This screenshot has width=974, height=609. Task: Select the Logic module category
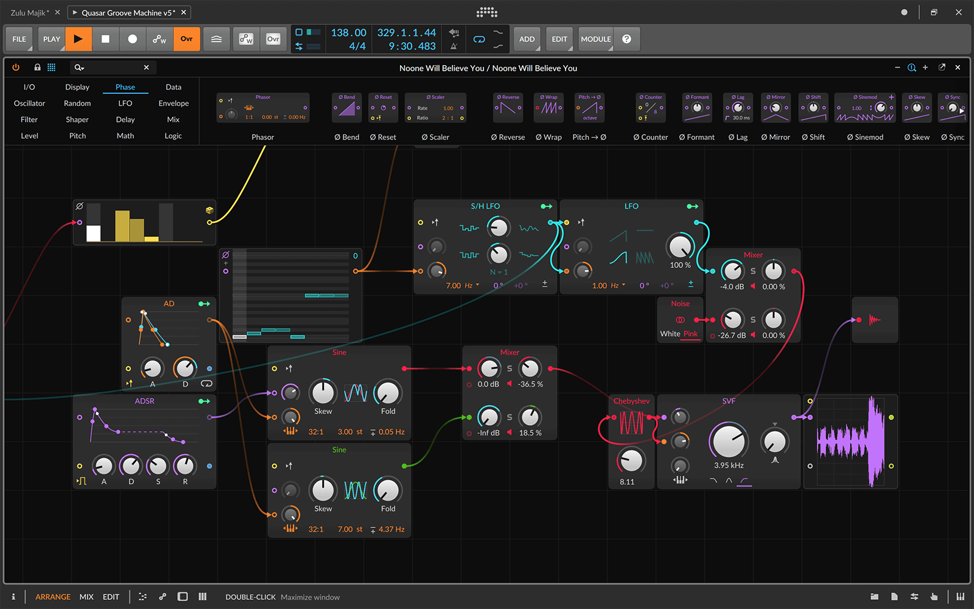[x=173, y=136]
